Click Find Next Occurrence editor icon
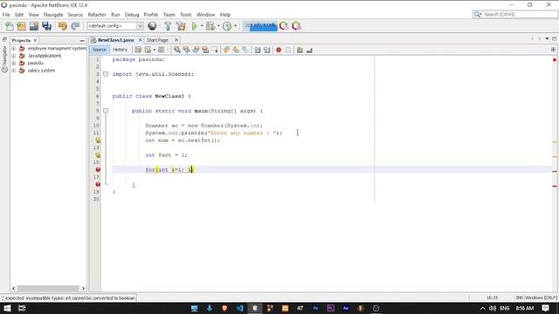Image resolution: width=559 pixels, height=314 pixels. tap(196, 51)
